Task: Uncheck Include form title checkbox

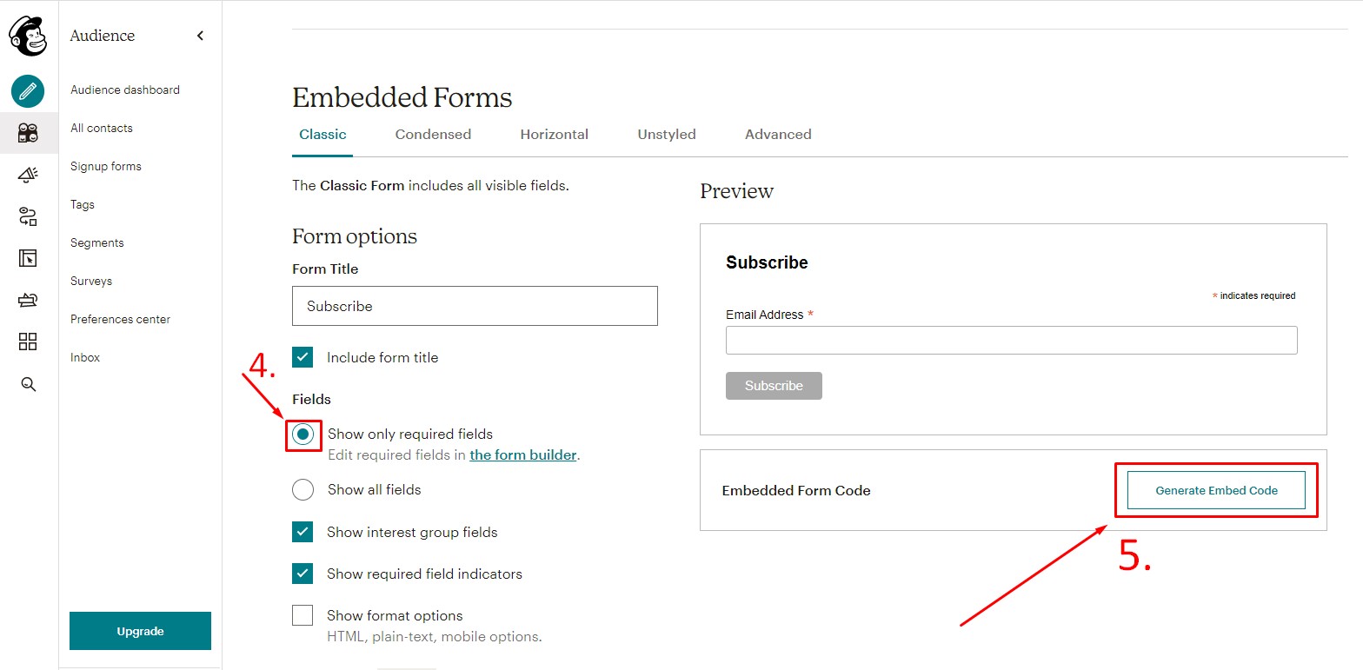Action: [303, 357]
